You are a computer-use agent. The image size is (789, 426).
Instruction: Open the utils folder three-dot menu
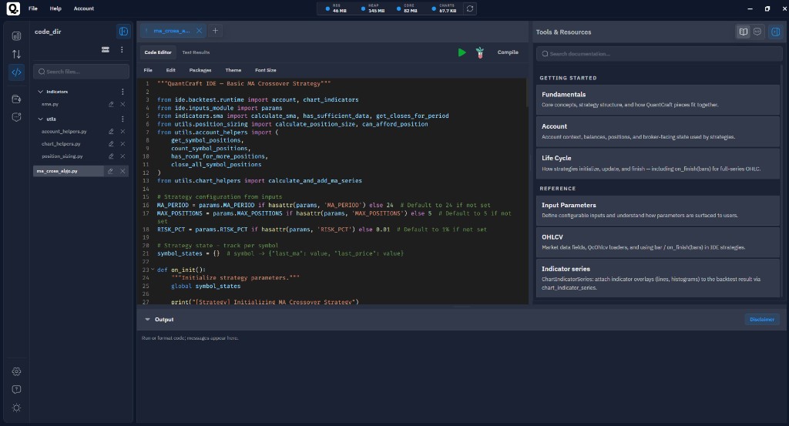[123, 119]
